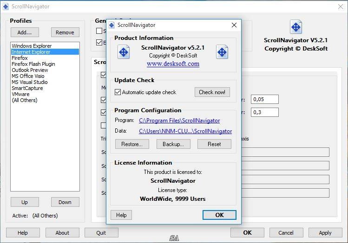Open About from the main window
Viewport: 348px width, 243px height.
point(62,233)
